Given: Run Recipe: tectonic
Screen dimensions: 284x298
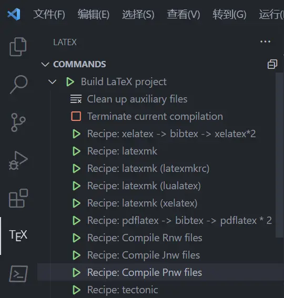Looking at the screenshot, I should (x=115, y=290).
